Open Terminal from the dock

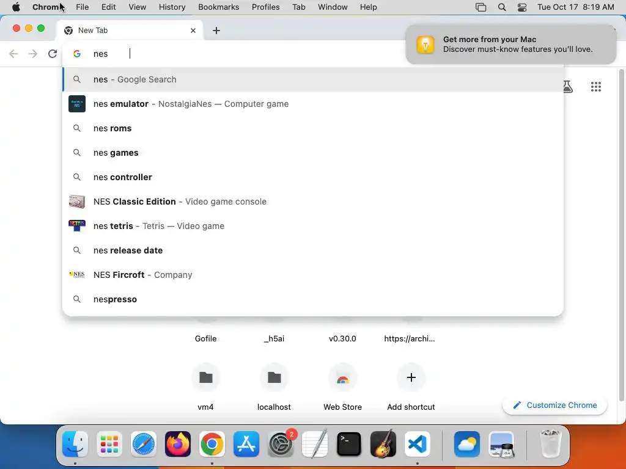click(349, 444)
